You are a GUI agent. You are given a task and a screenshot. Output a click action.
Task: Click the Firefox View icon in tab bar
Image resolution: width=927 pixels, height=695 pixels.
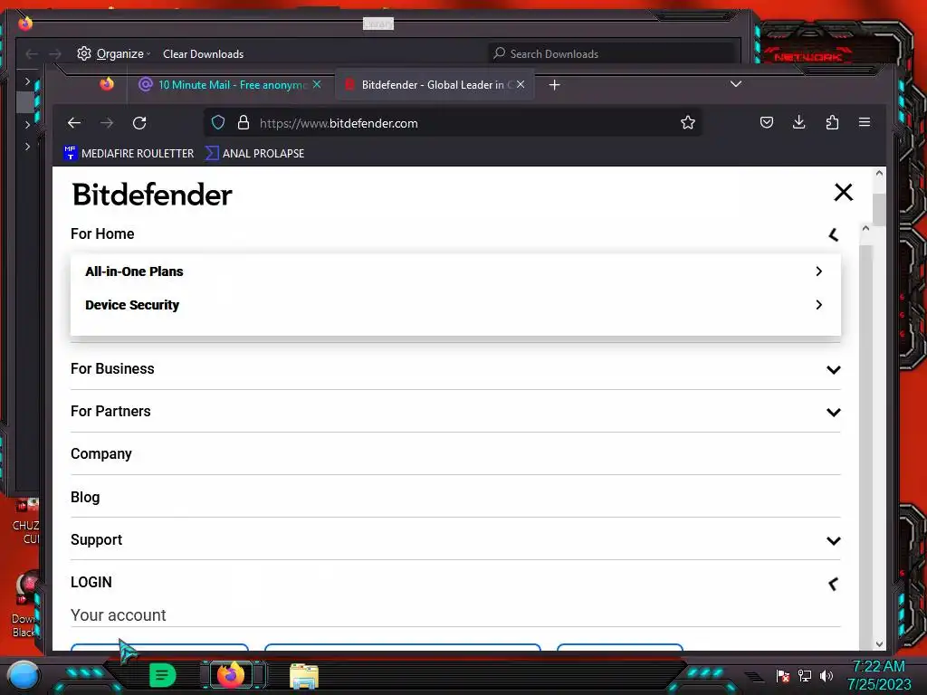pos(107,84)
